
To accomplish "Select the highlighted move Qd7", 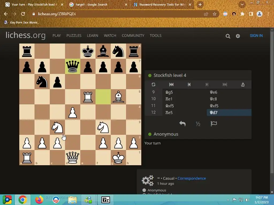I will click(229, 112).
